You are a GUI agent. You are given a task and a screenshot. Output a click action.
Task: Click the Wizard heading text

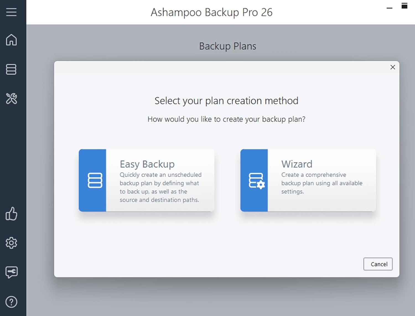[297, 164]
